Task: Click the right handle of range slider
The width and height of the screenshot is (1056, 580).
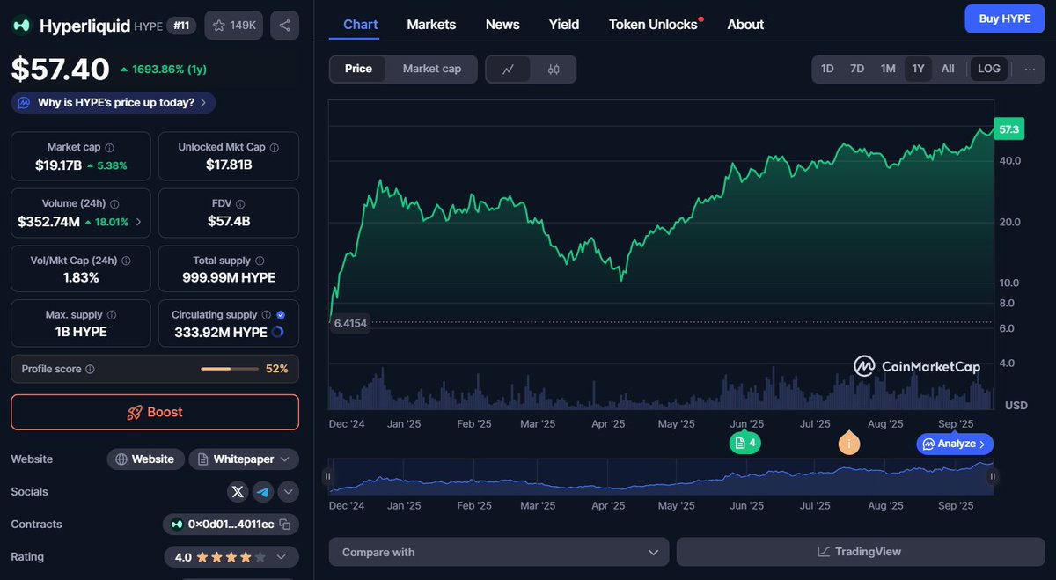Action: click(x=993, y=476)
